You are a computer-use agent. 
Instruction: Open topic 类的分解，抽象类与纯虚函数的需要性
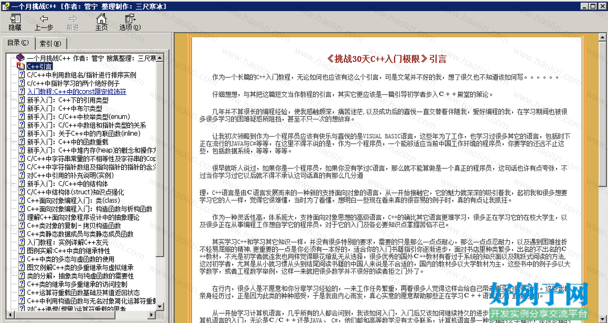click(80, 276)
